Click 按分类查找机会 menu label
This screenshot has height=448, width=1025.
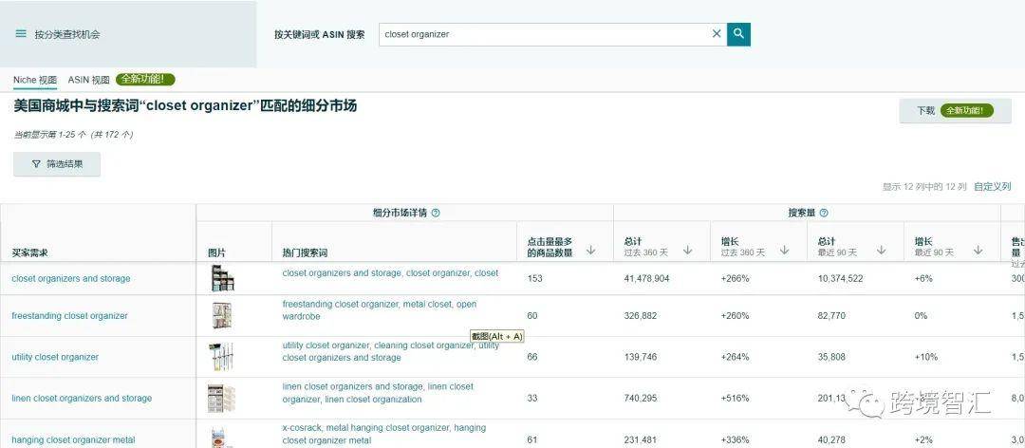click(67, 34)
